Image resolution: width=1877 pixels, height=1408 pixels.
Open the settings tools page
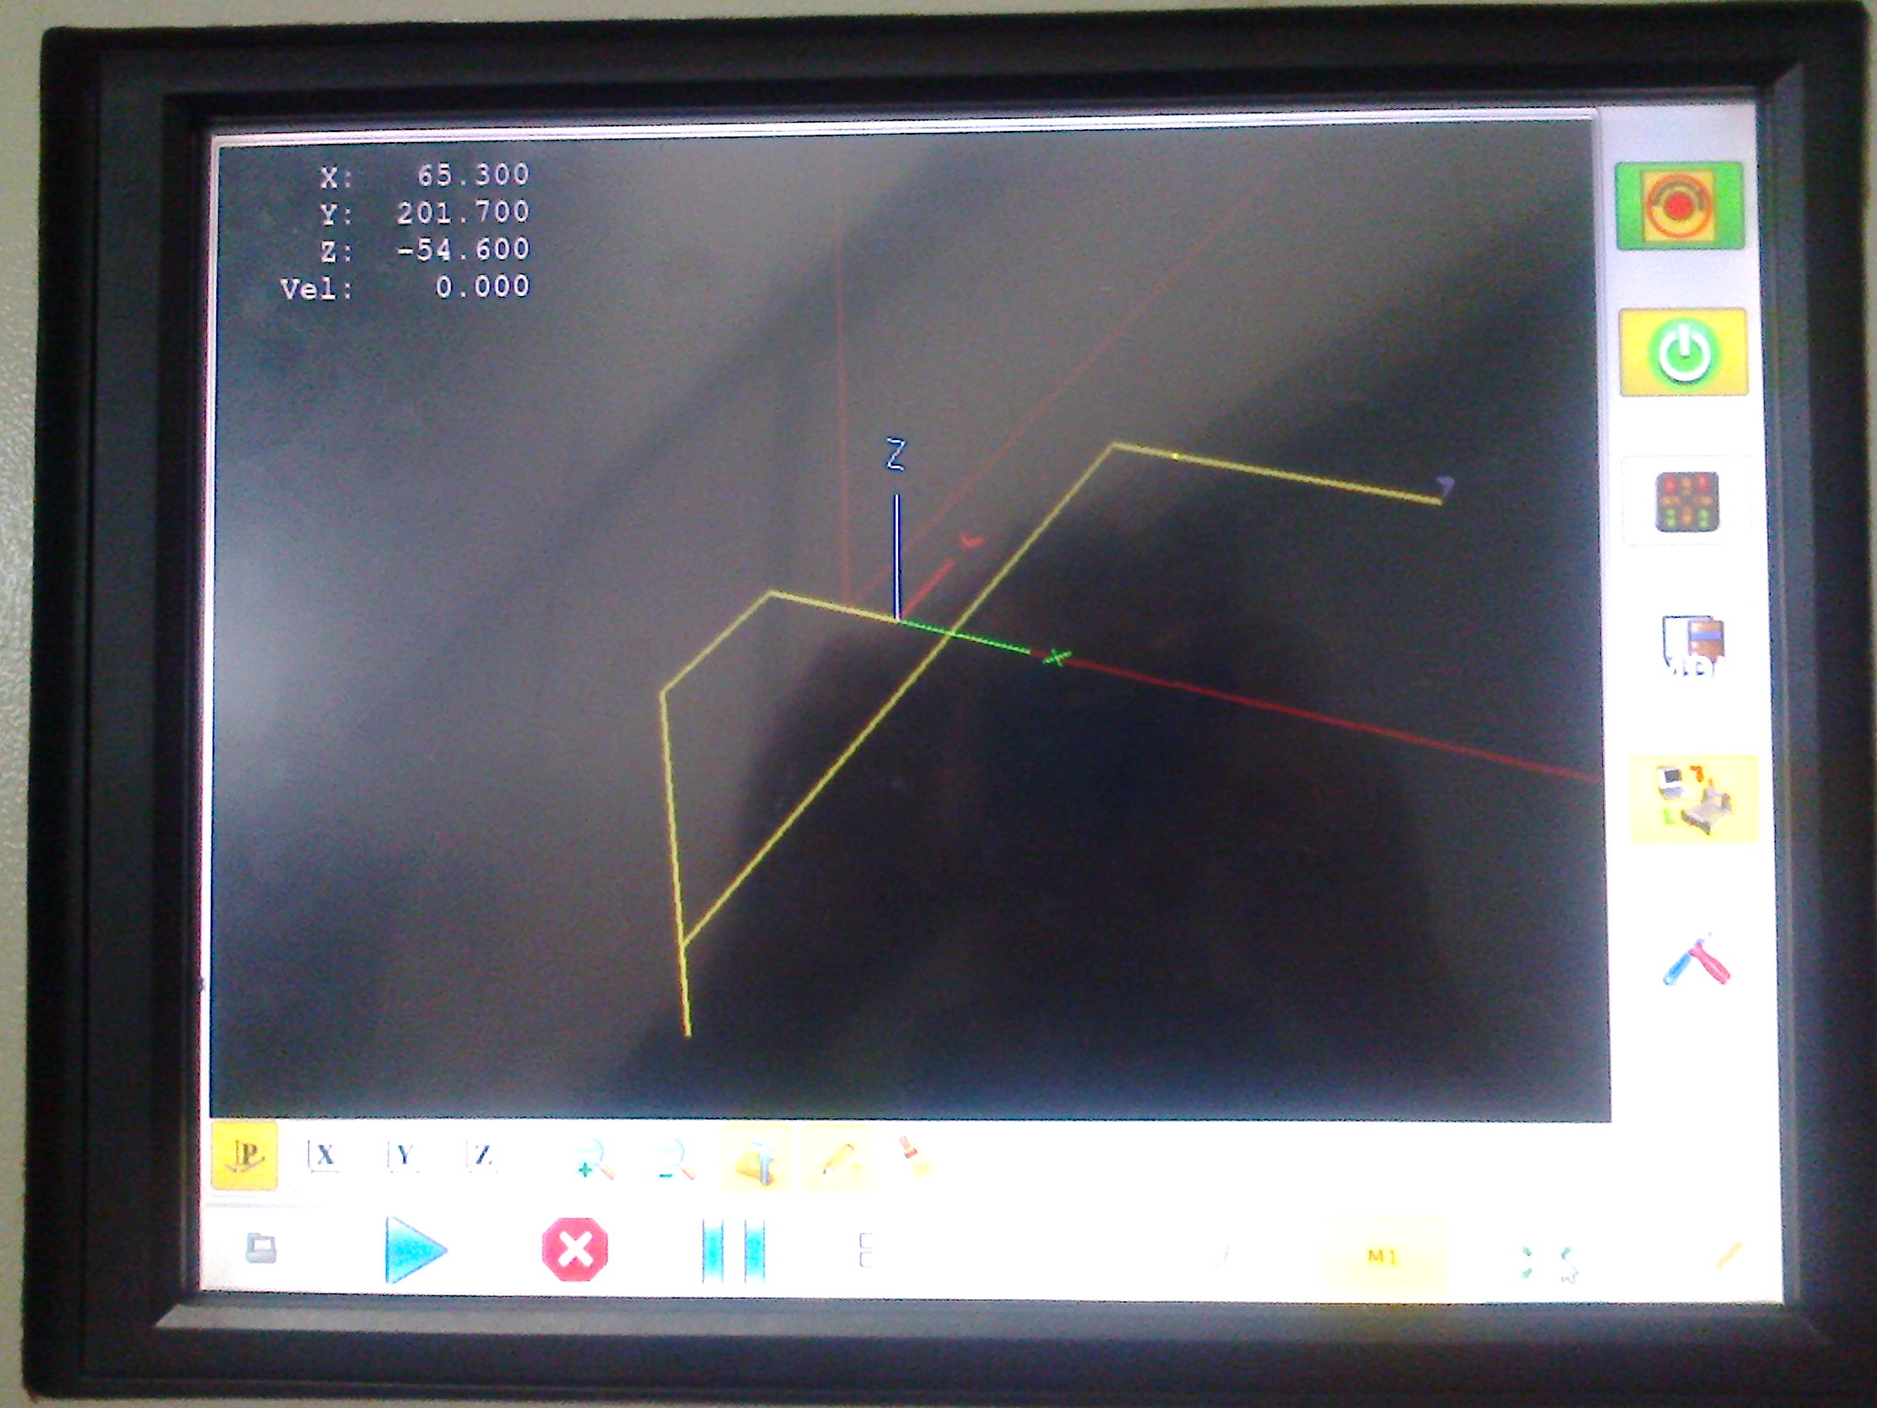[1696, 962]
